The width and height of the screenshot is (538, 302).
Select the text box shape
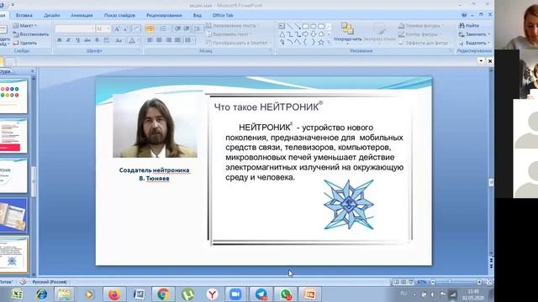pos(282,26)
